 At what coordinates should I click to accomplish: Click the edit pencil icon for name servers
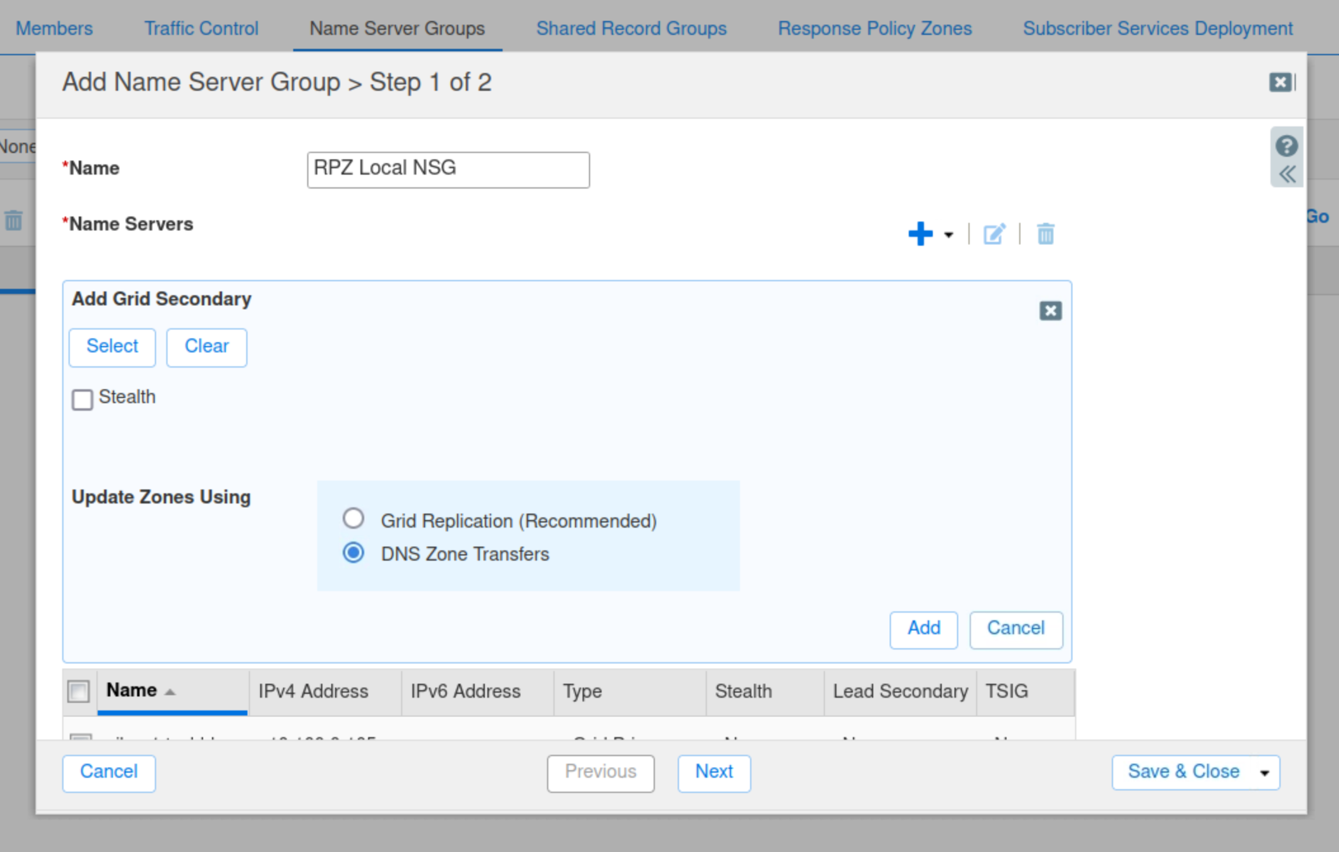(x=994, y=234)
